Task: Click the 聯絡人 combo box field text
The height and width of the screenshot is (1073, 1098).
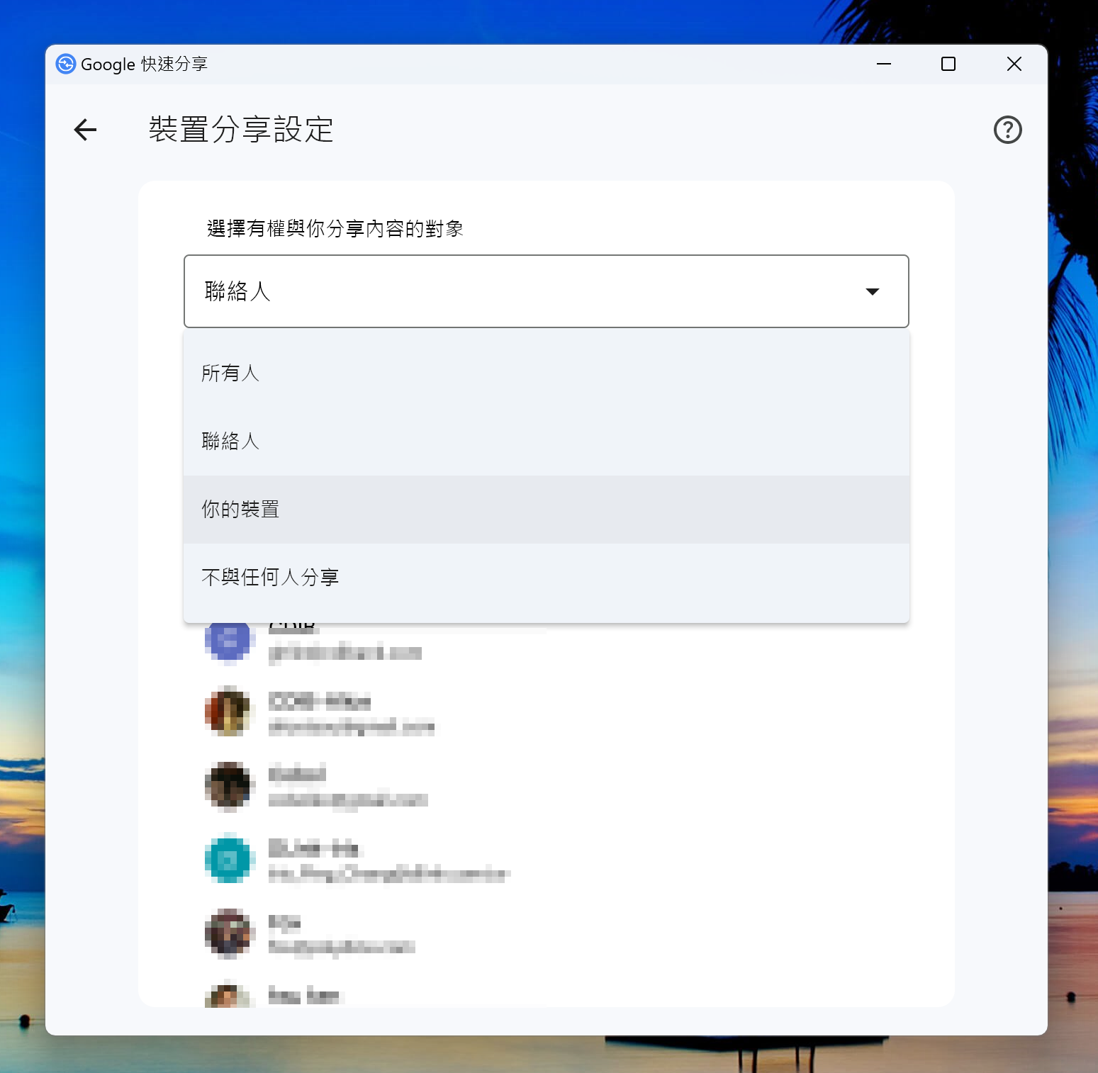Action: coord(238,291)
